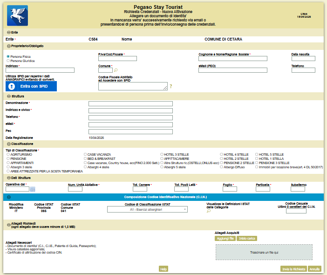Collapse the Ente section
This screenshot has width=327, height=275.
(9, 32)
